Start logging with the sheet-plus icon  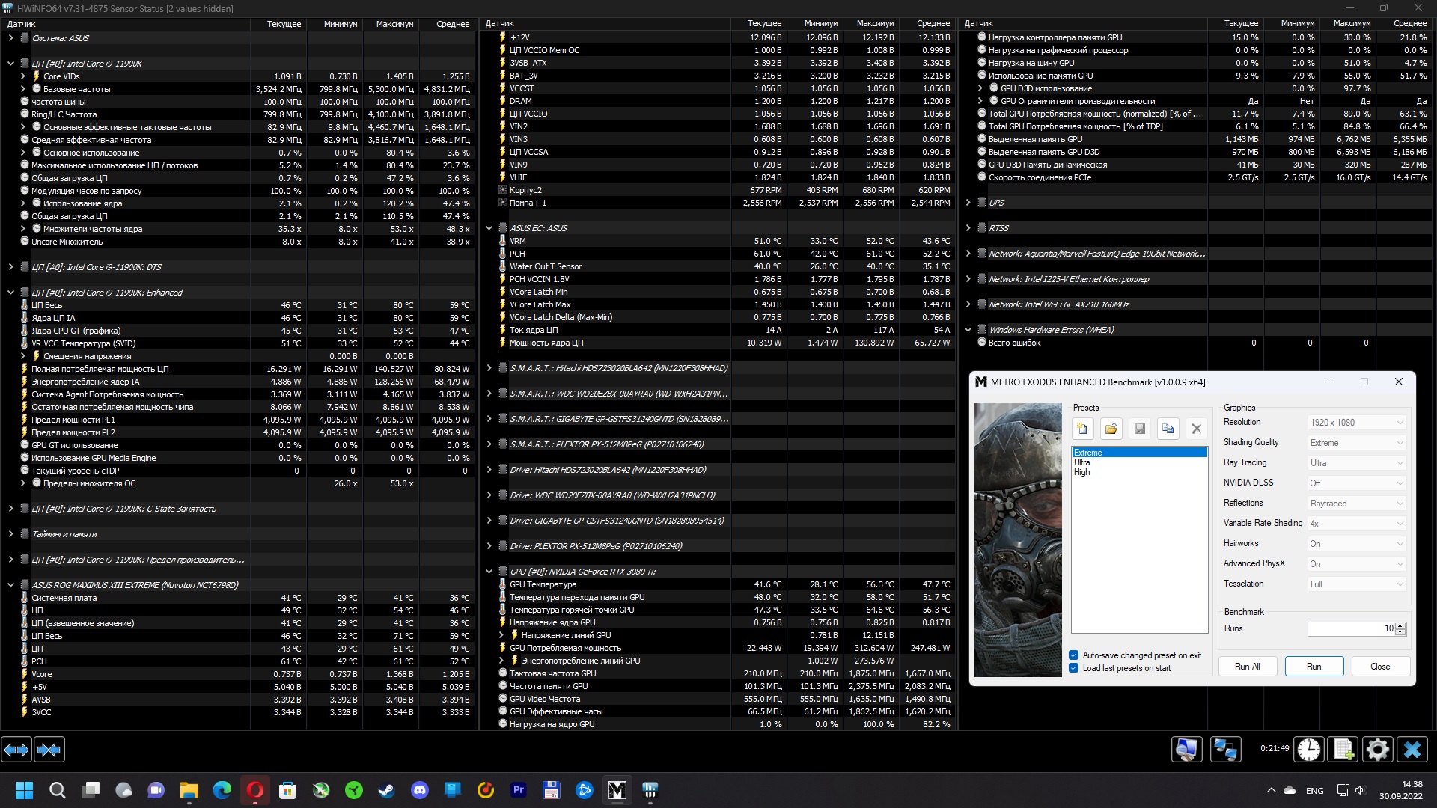pyautogui.click(x=1343, y=749)
